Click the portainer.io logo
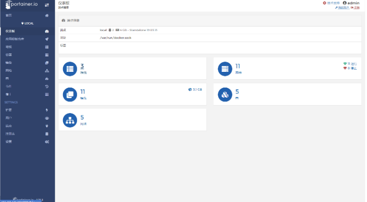The width and height of the screenshot is (367, 202). coord(21,5)
